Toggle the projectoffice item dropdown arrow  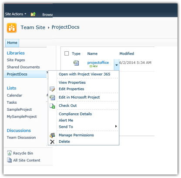[x=117, y=65]
